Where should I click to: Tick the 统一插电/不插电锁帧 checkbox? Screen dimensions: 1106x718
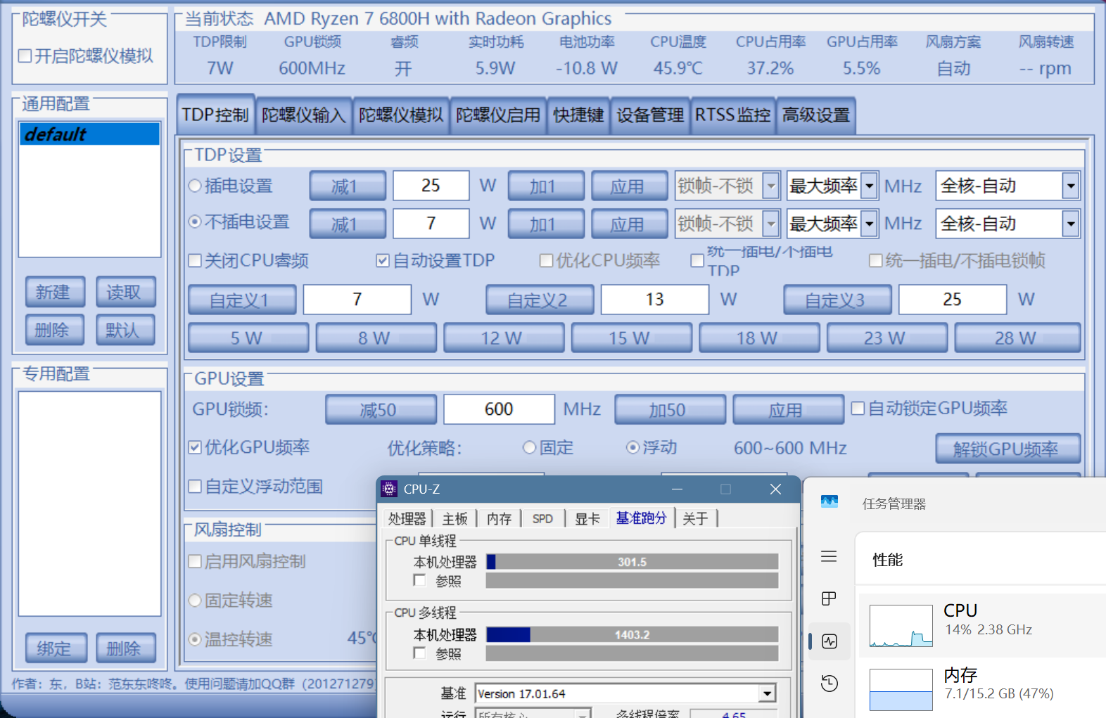[x=876, y=260]
